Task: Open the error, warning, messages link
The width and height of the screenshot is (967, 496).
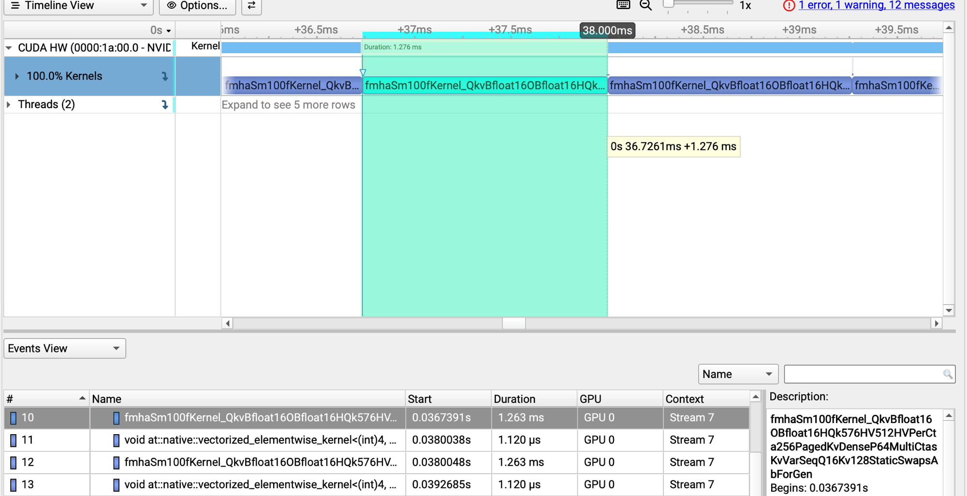Action: (877, 5)
